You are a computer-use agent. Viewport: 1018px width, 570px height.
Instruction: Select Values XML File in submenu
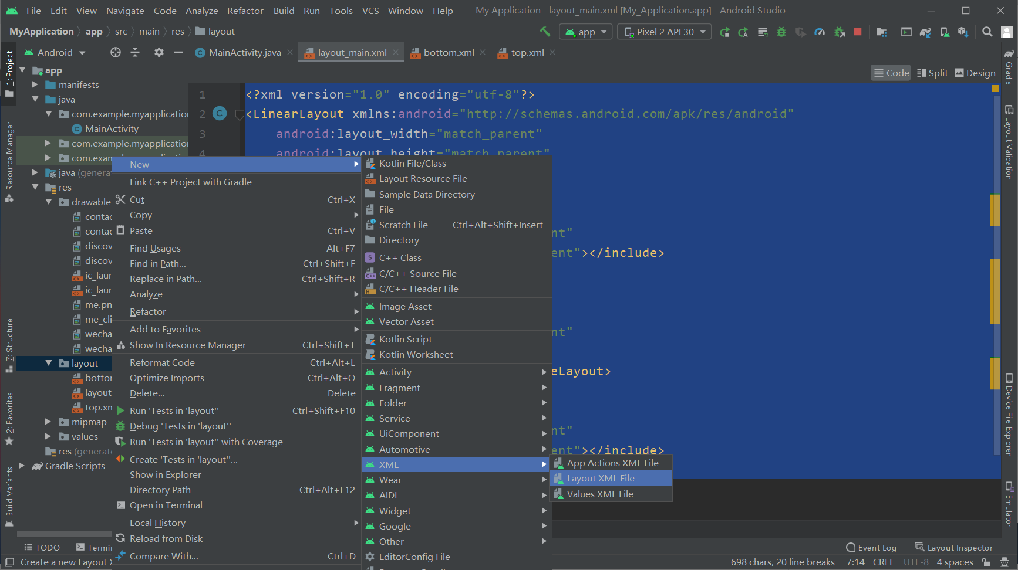point(611,494)
